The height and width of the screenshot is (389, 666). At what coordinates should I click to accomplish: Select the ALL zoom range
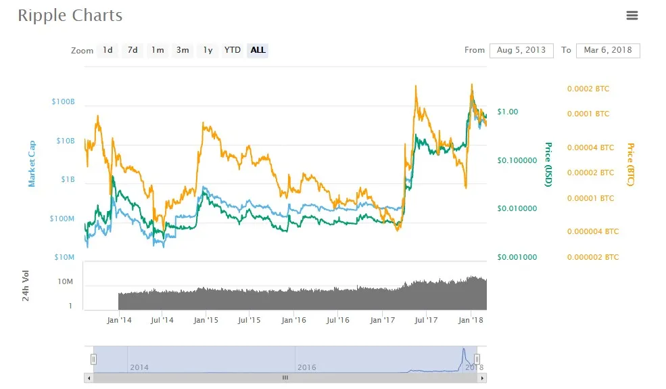258,50
